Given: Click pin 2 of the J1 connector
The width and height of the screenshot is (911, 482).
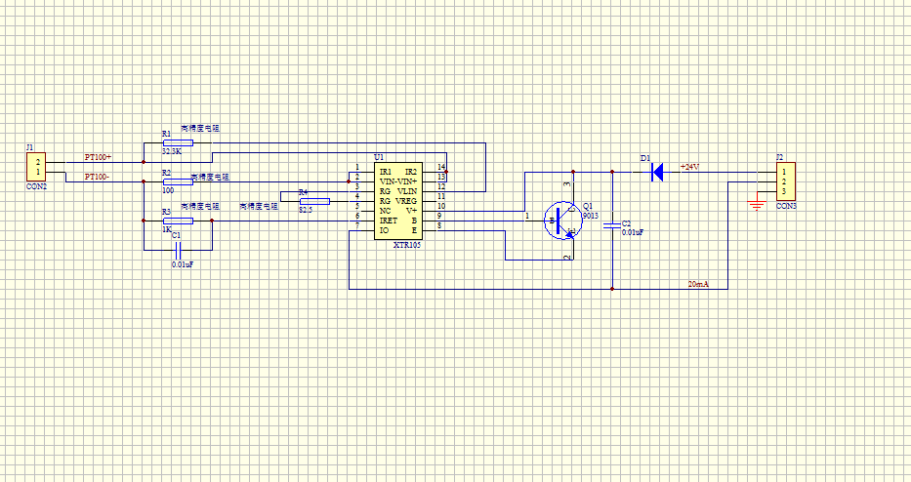Looking at the screenshot, I should 38,162.
